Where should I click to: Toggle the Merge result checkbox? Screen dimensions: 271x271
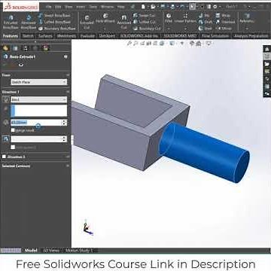[13, 130]
